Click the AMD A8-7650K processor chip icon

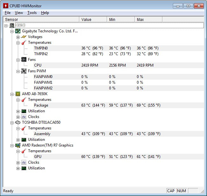click(18, 94)
